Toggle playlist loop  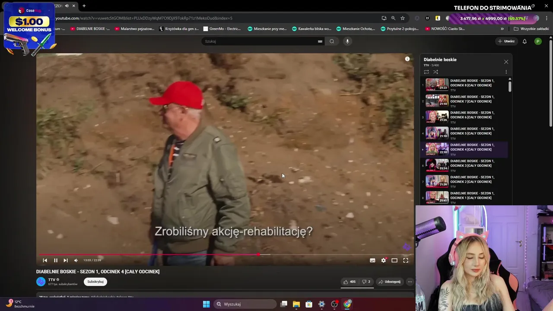click(426, 72)
